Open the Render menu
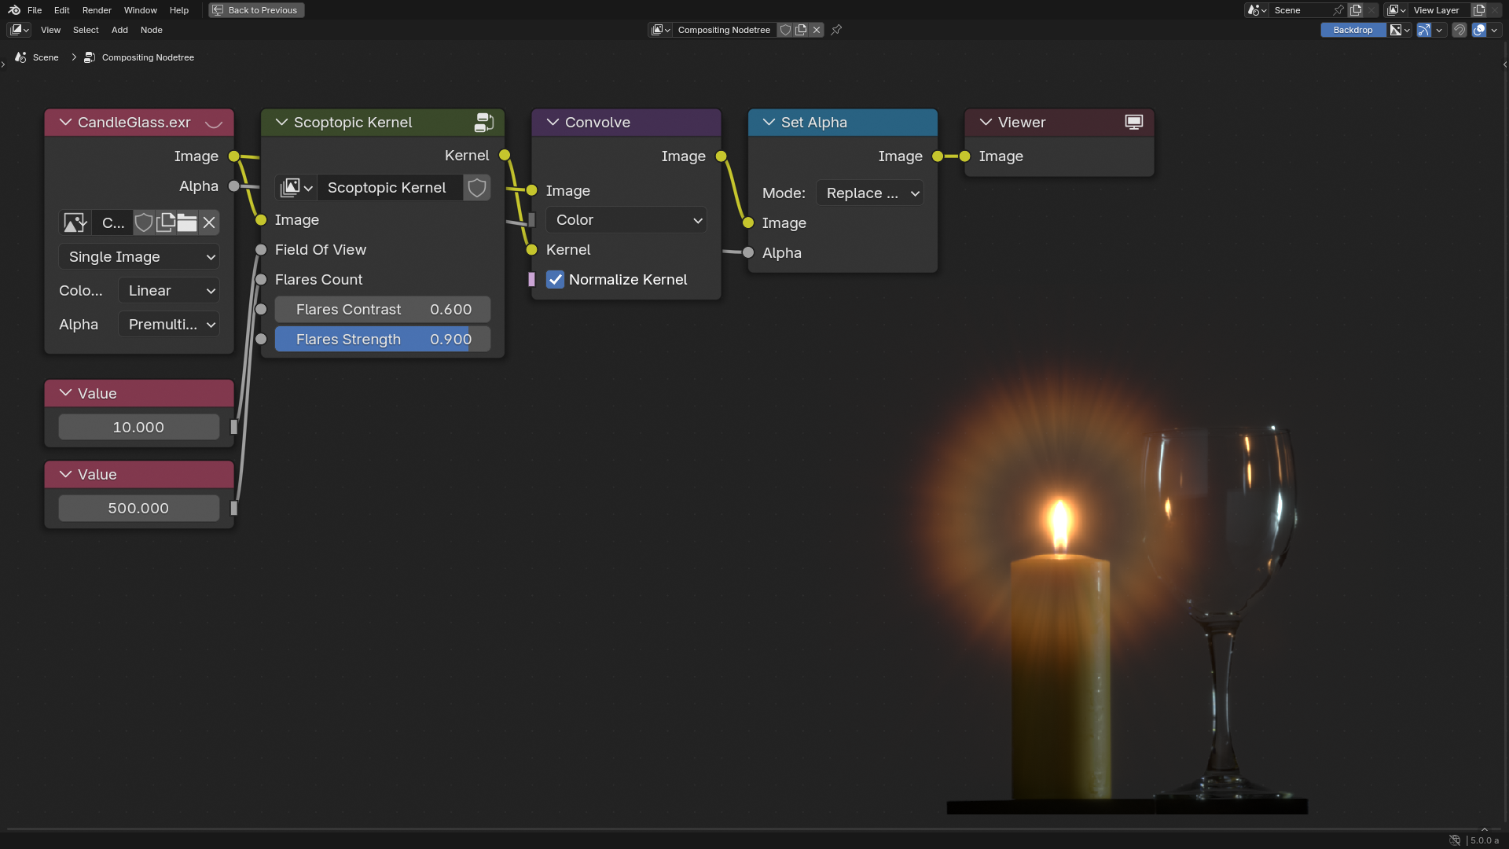The image size is (1509, 849). click(97, 10)
